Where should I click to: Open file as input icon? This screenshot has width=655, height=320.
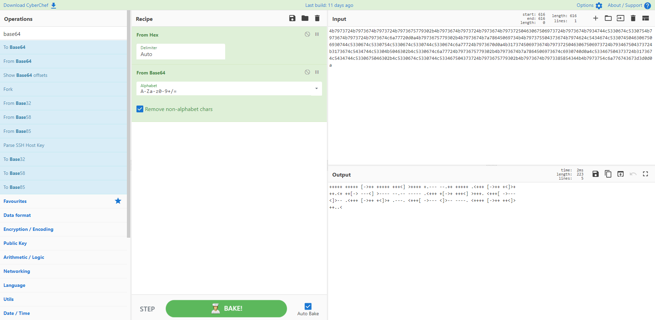(621, 18)
